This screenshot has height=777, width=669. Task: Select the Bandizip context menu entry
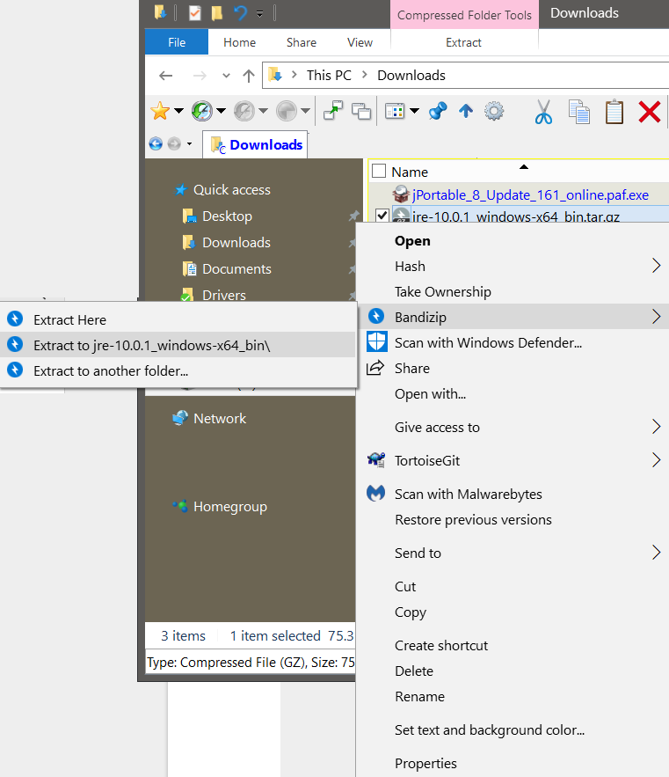[x=513, y=317]
